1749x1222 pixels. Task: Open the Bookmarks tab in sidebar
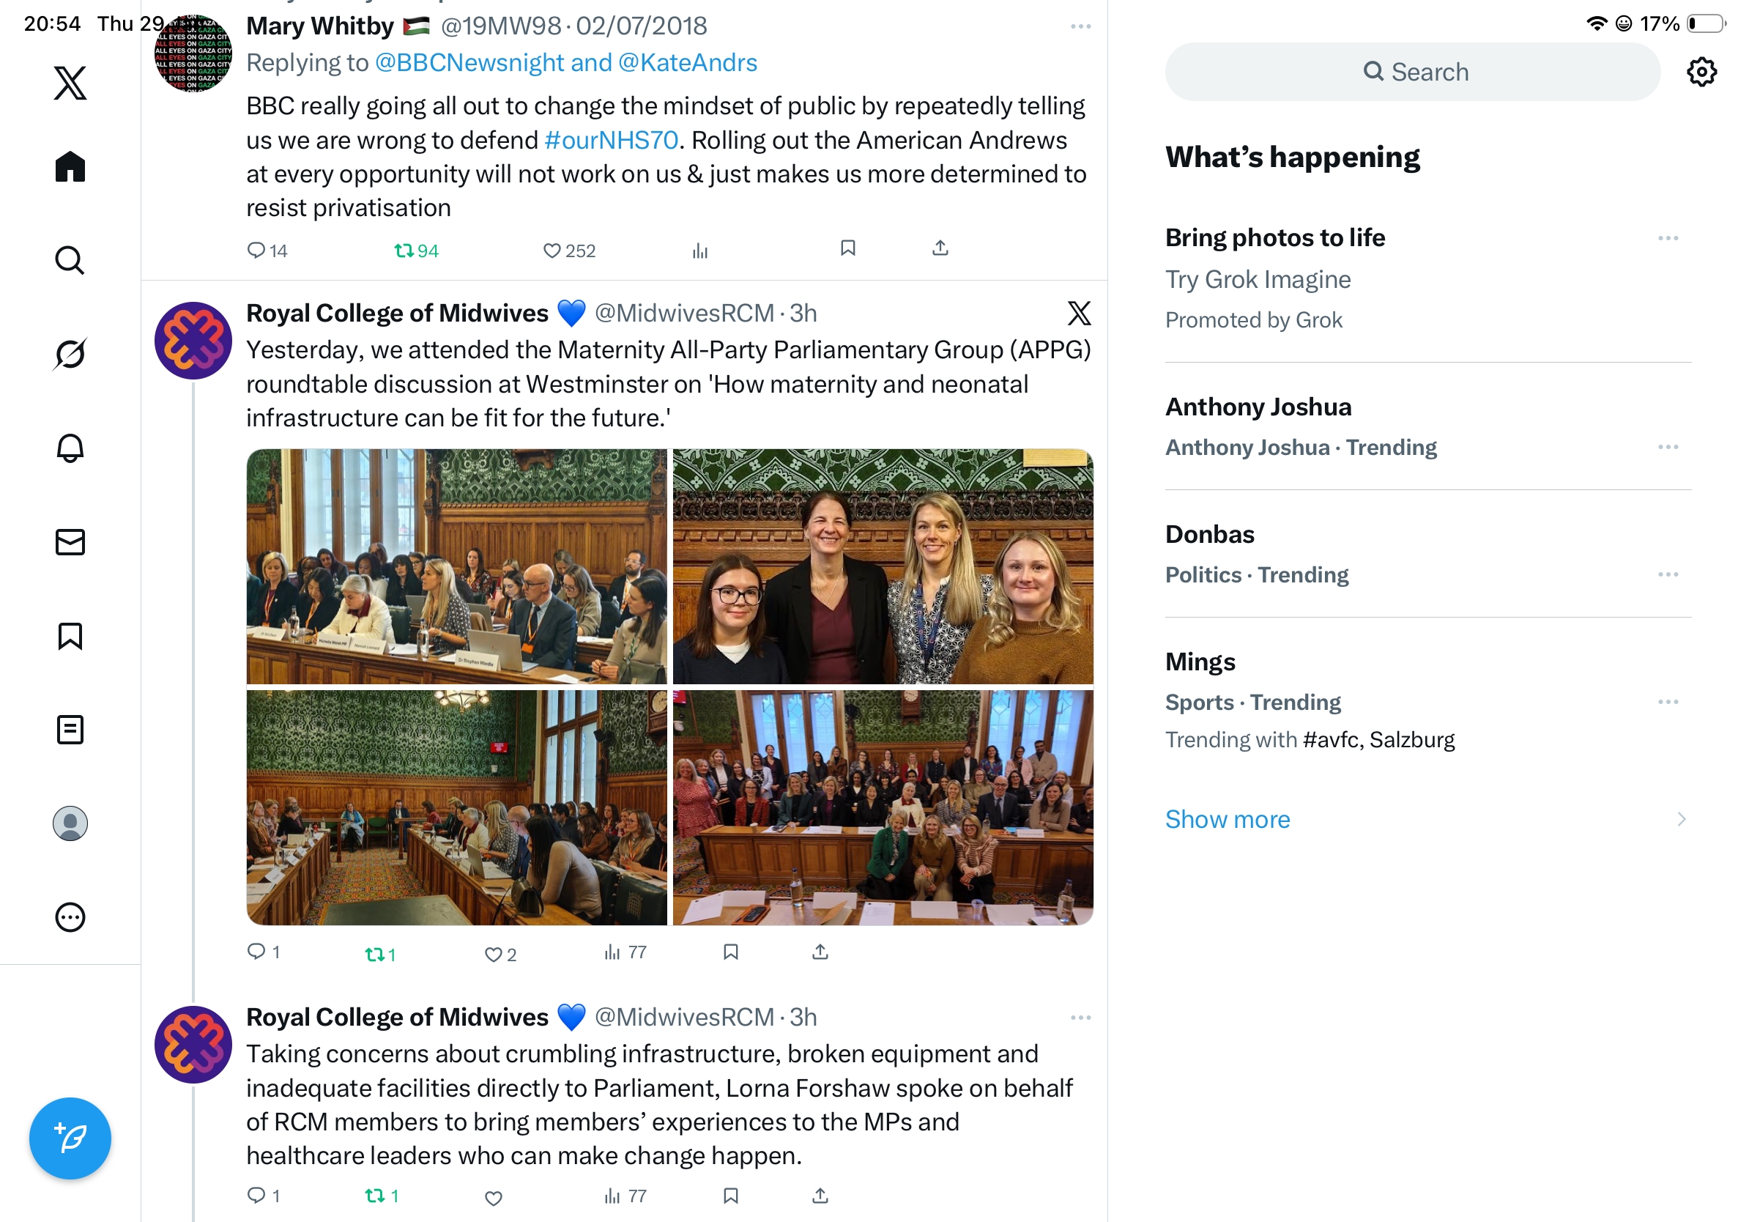click(70, 636)
